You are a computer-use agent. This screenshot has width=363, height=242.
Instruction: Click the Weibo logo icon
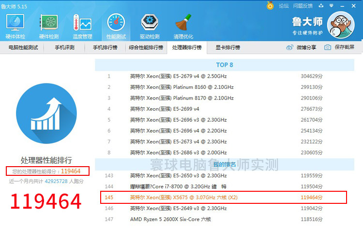tap(290, 47)
